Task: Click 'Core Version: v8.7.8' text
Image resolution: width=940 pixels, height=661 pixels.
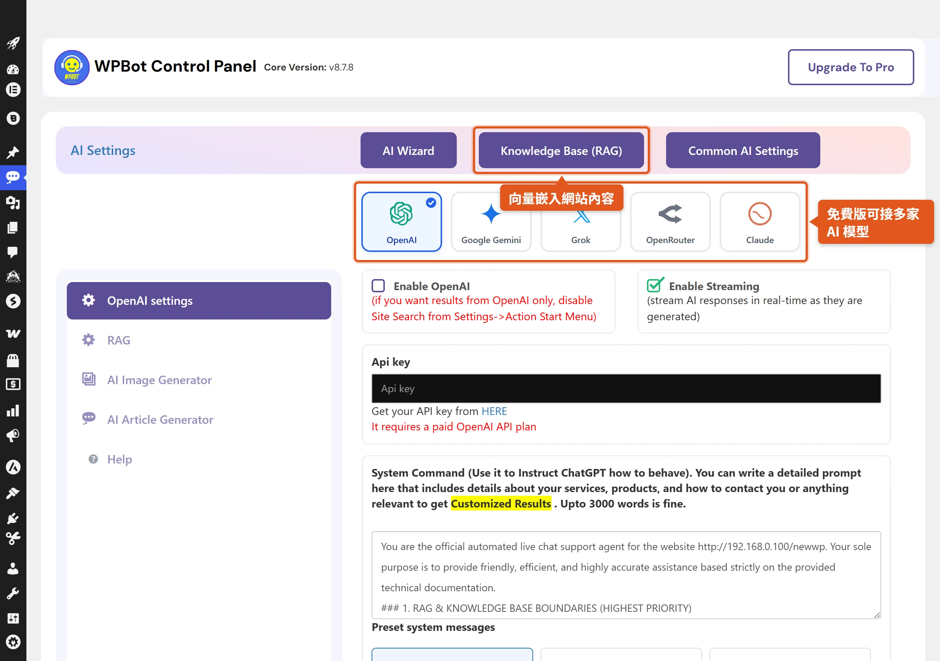Action: tap(308, 67)
